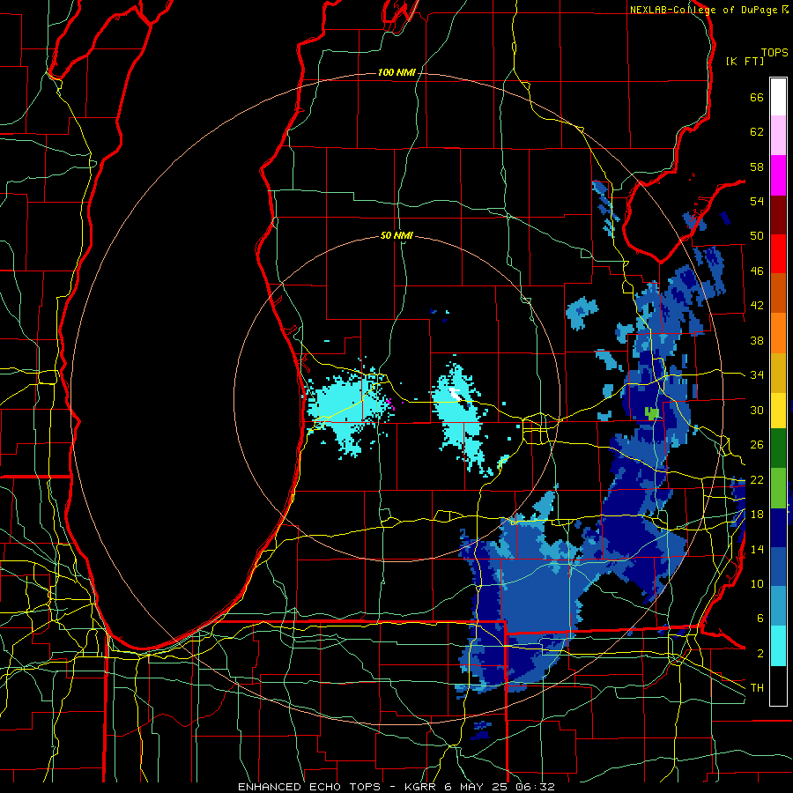
Task: Click the light green 22 kft legend swatch
Action: (778, 488)
